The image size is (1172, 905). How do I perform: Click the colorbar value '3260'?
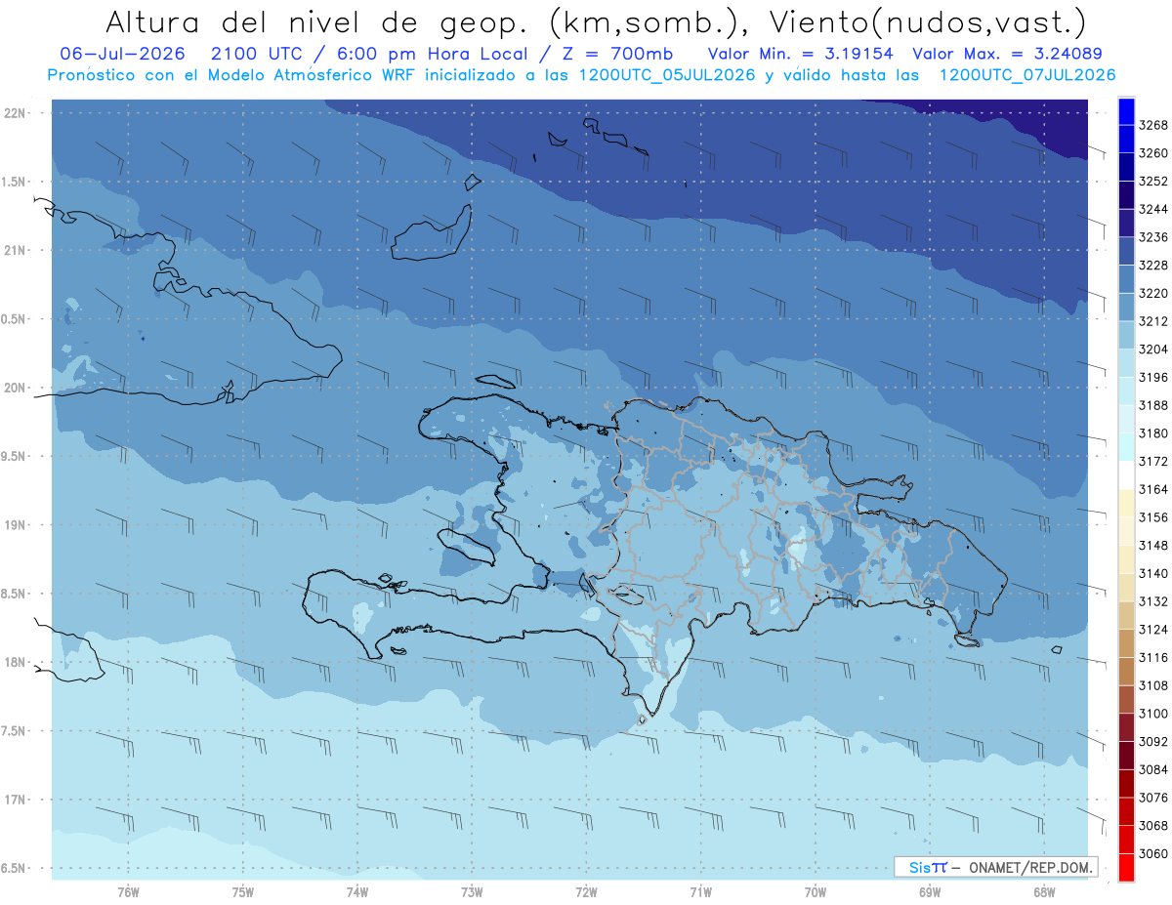coord(1153,153)
